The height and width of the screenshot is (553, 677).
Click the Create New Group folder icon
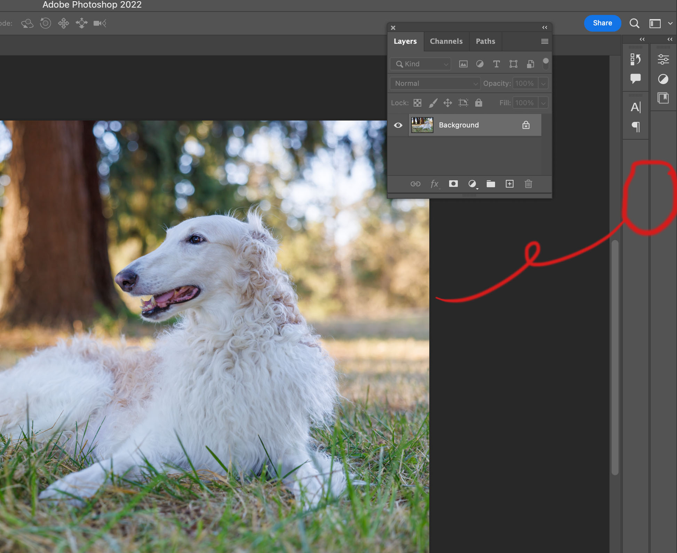click(490, 184)
